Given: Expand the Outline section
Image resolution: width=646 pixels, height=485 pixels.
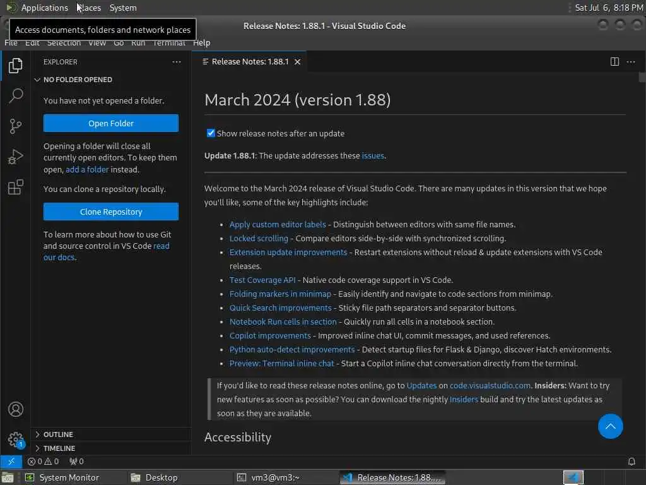Looking at the screenshot, I should (111, 434).
